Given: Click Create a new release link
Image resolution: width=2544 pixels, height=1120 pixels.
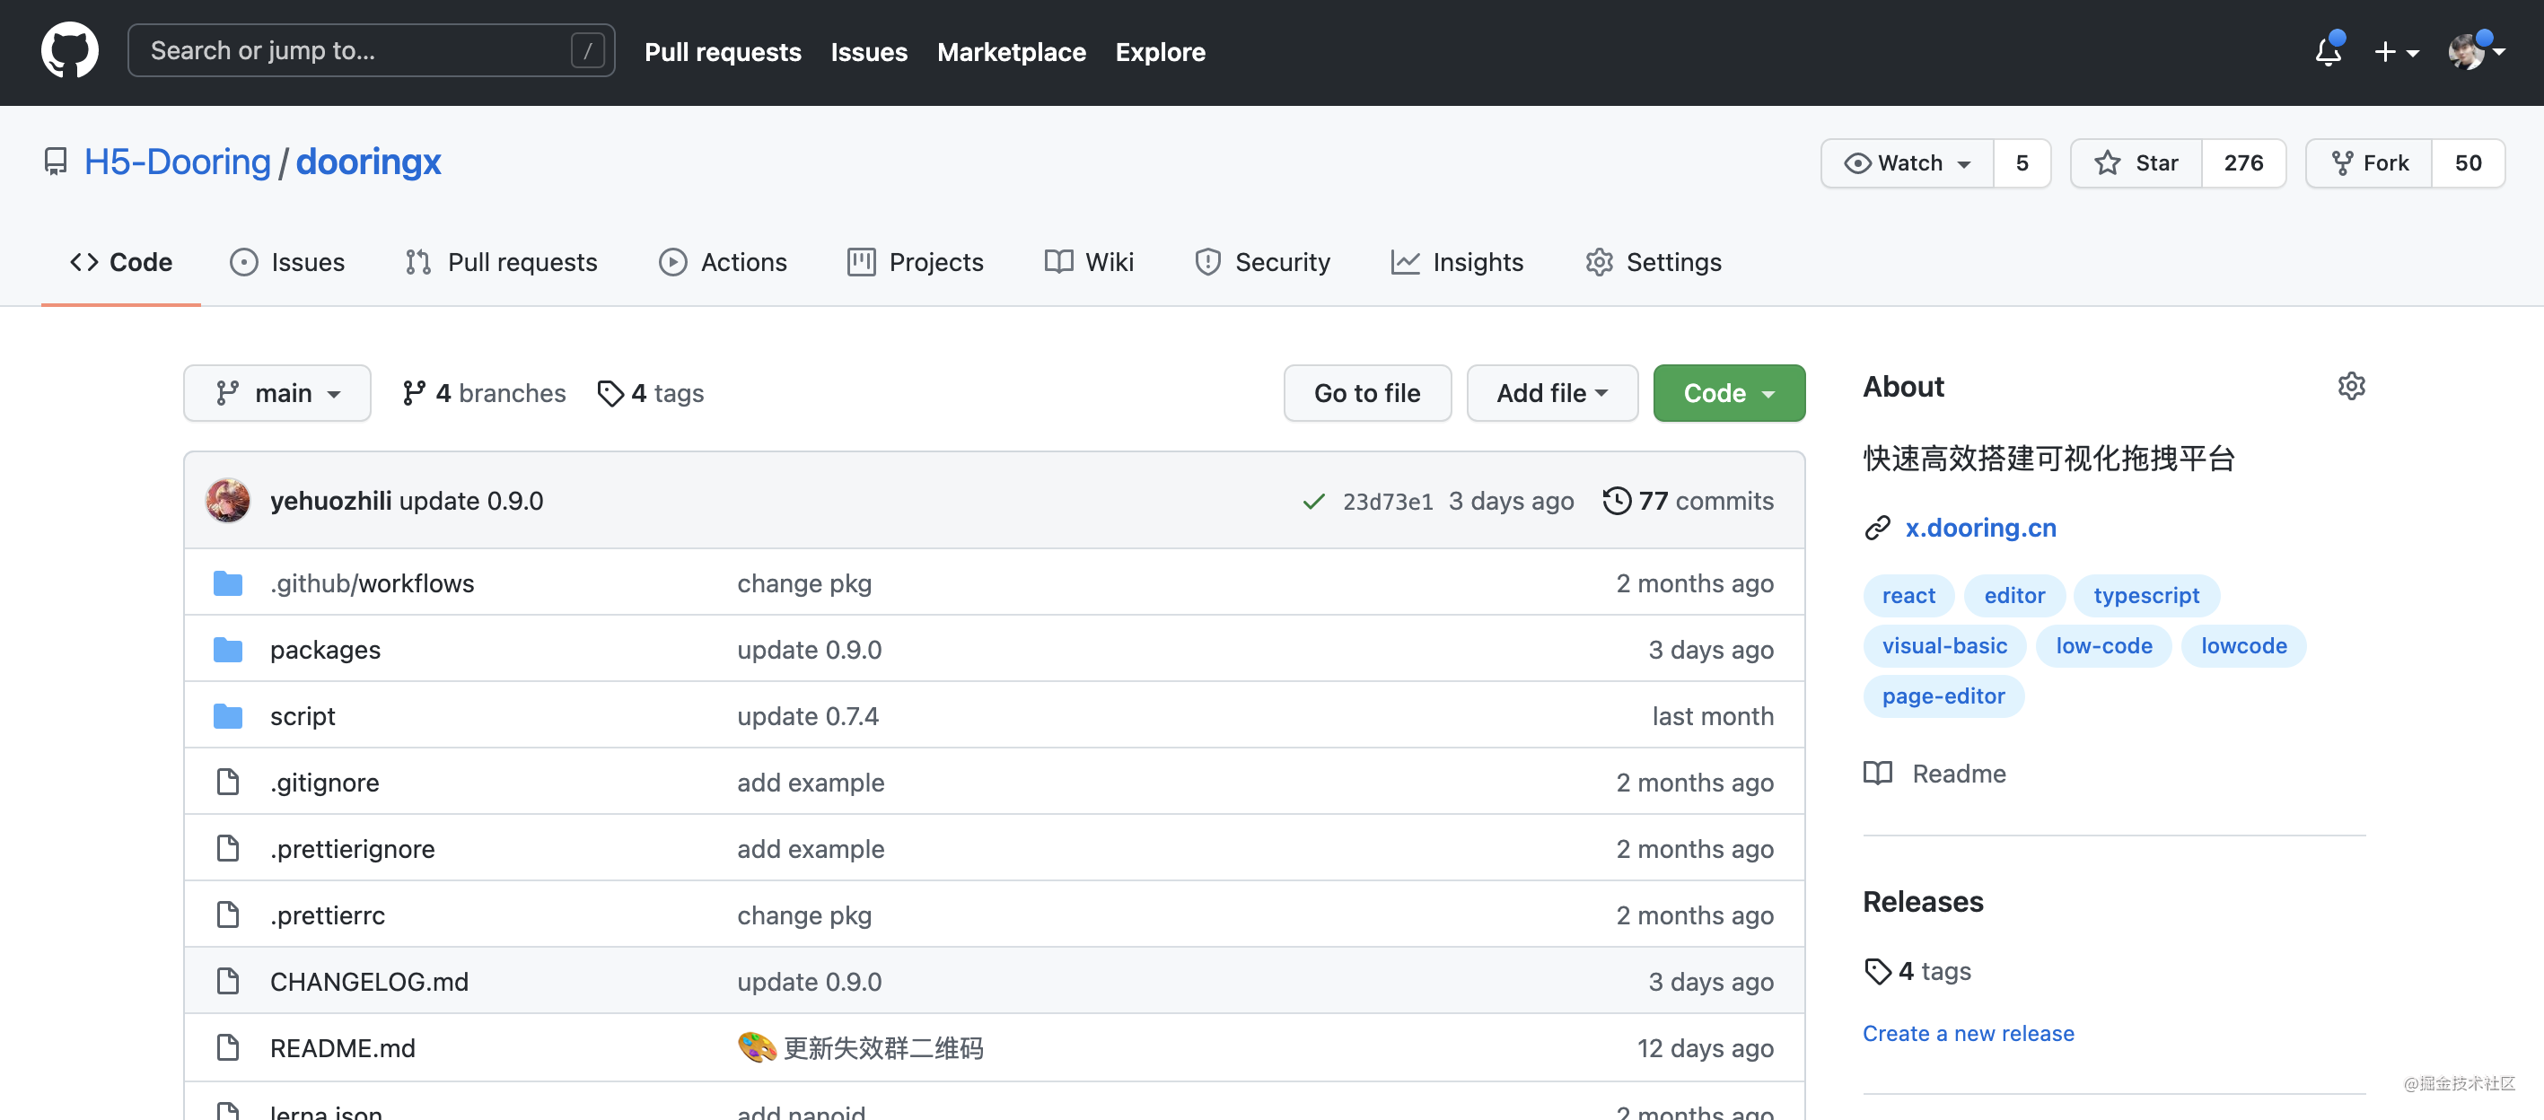Looking at the screenshot, I should click(1968, 1033).
